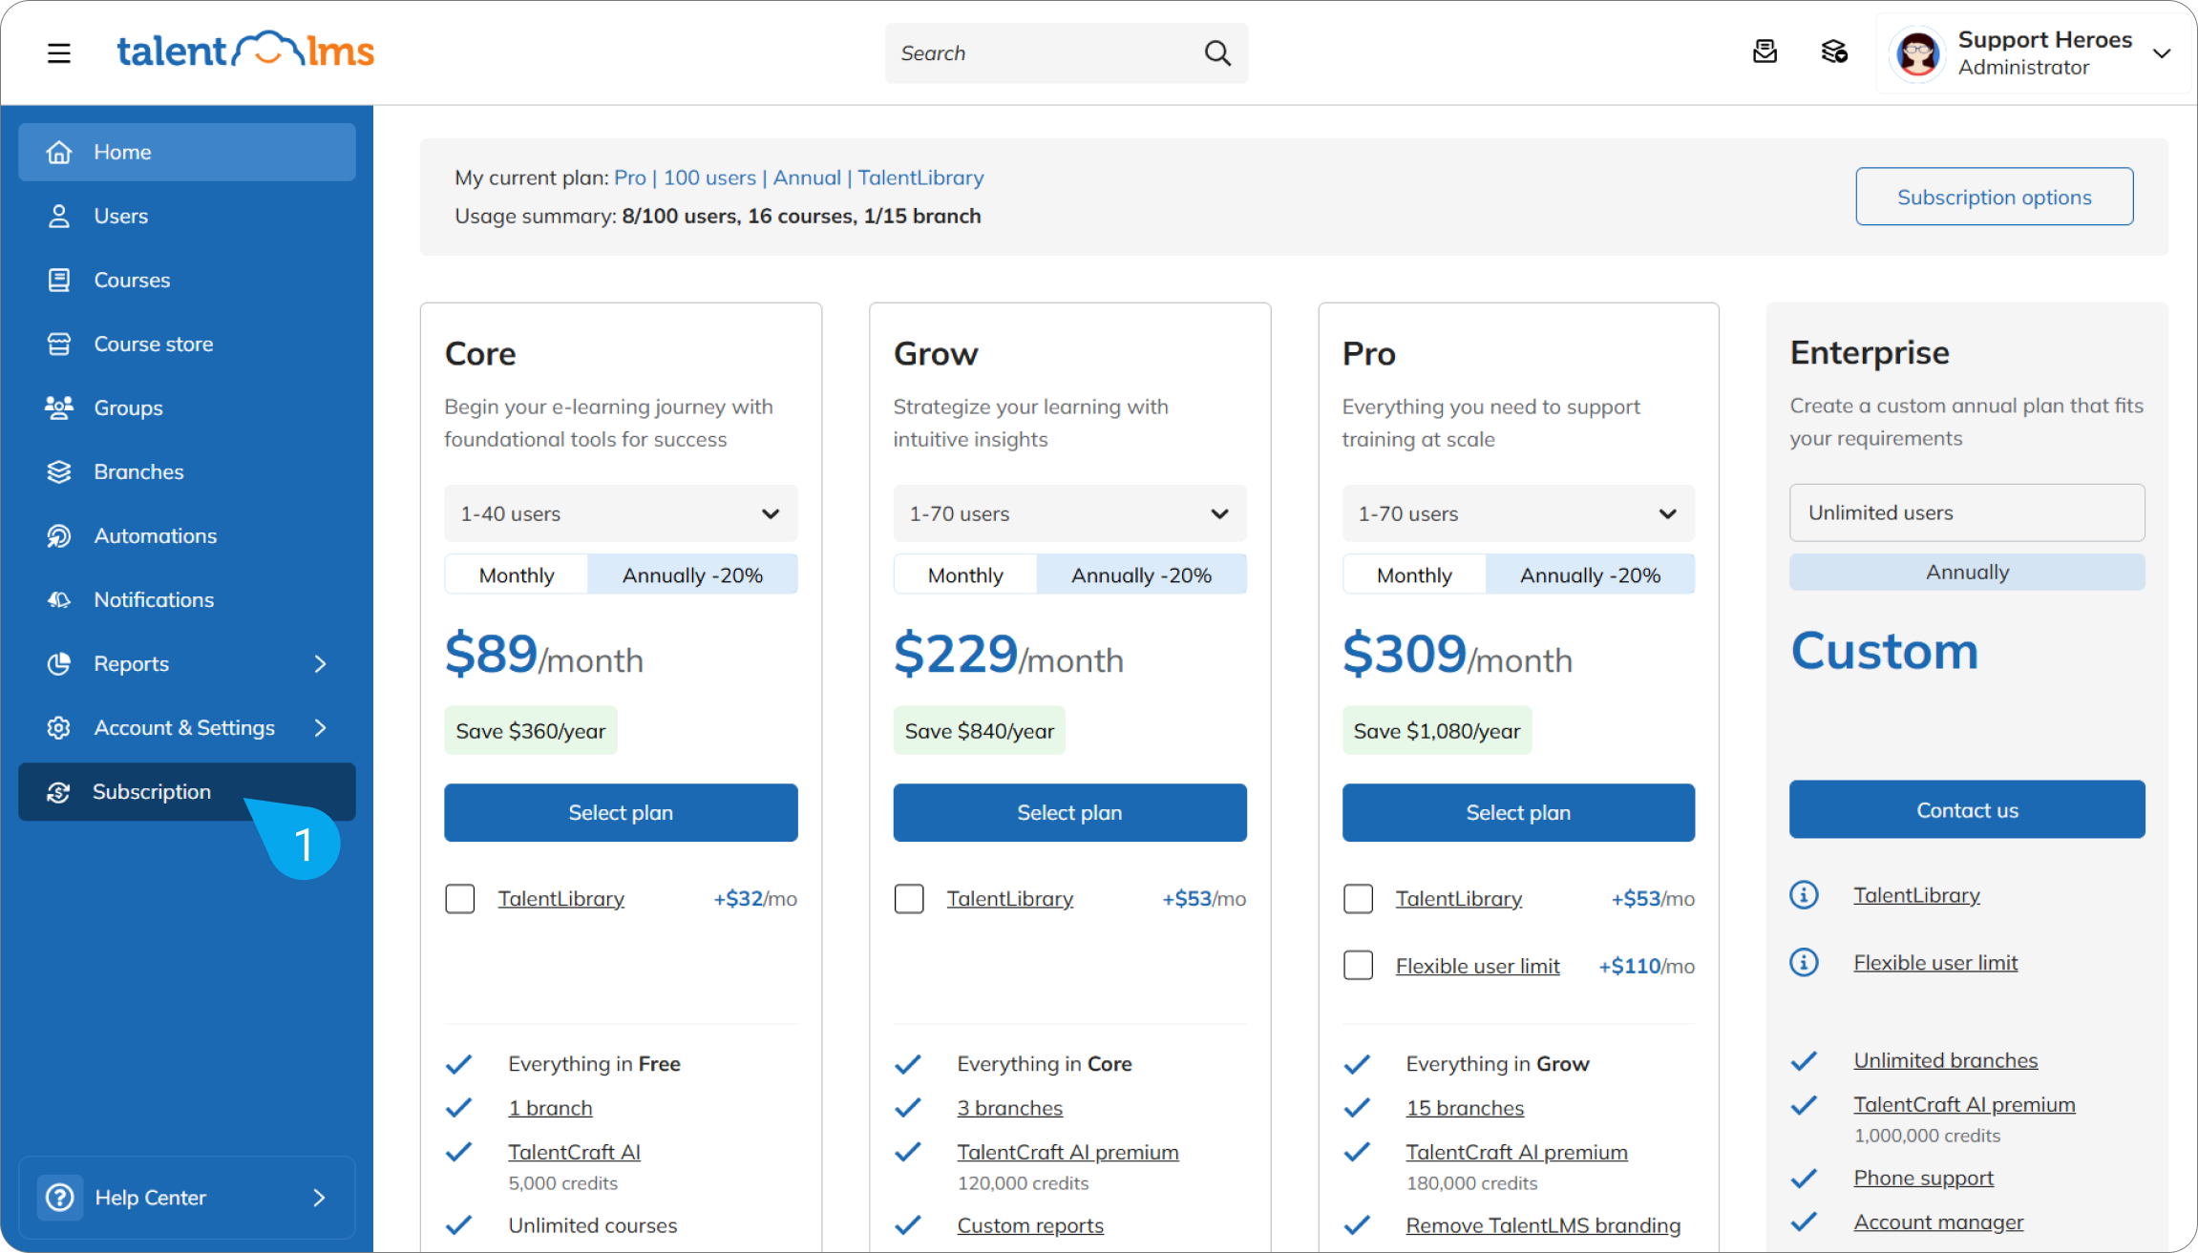Click the Help Center question mark icon
The image size is (2198, 1253).
[59, 1197]
